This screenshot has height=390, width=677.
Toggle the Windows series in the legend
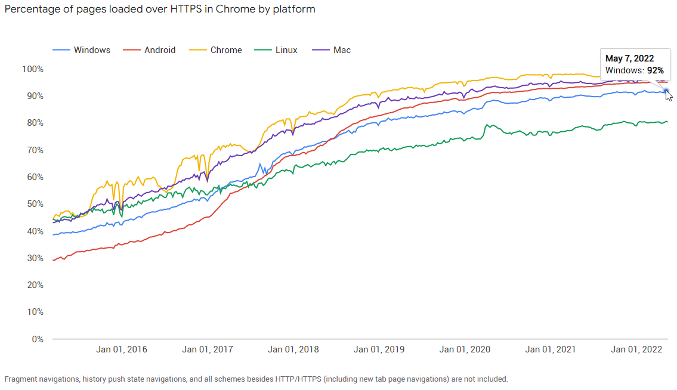click(x=92, y=50)
